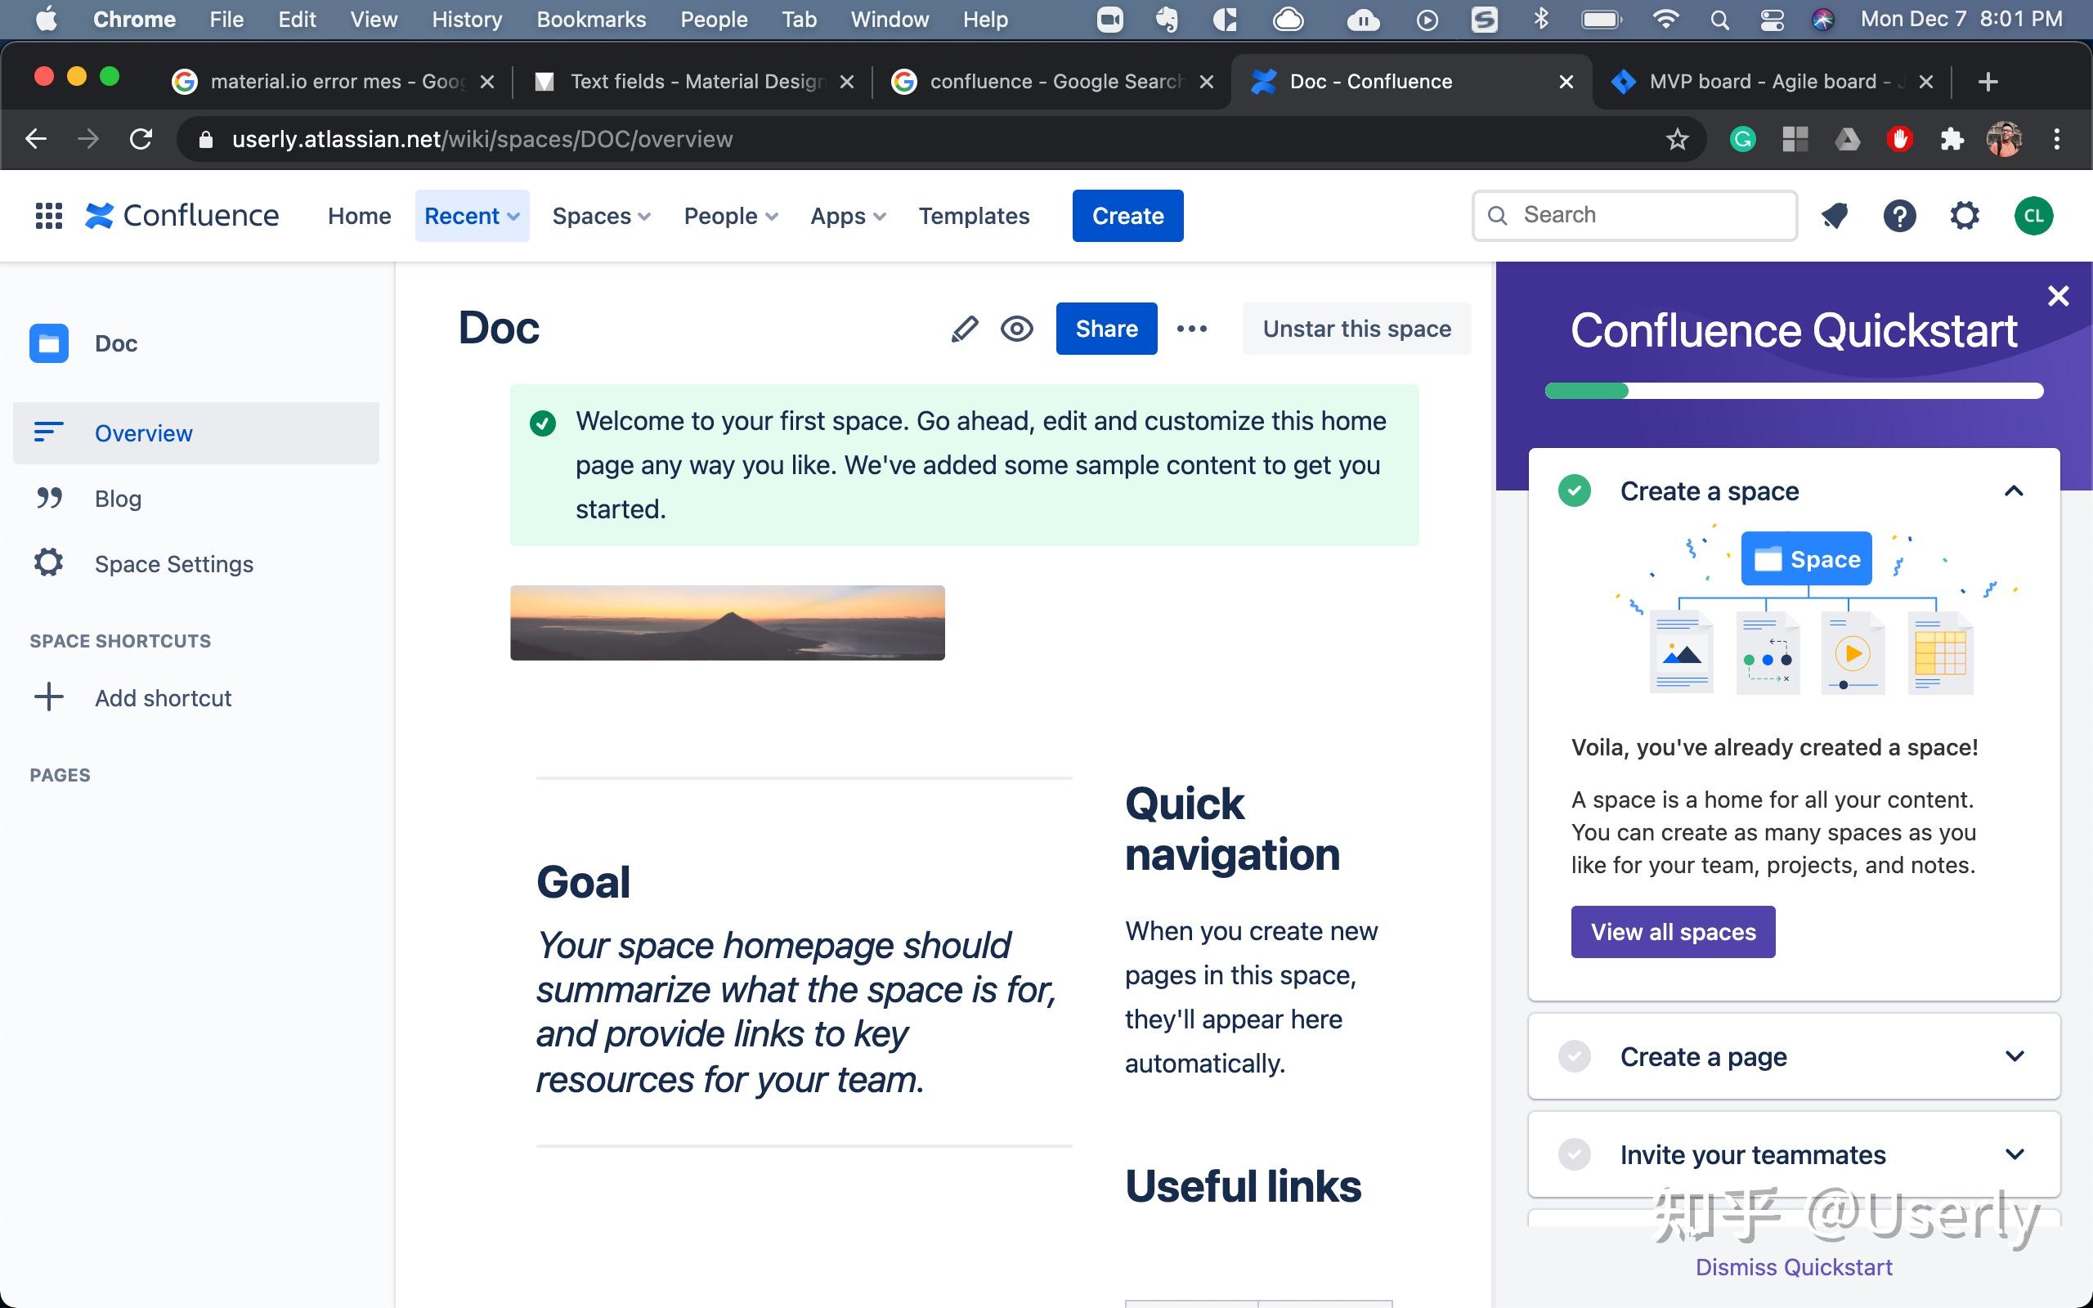2093x1308 pixels.
Task: Open Confluence settings gear
Action: 1964,215
